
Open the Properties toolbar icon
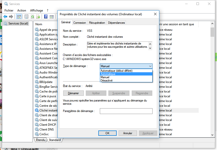pos(26,17)
